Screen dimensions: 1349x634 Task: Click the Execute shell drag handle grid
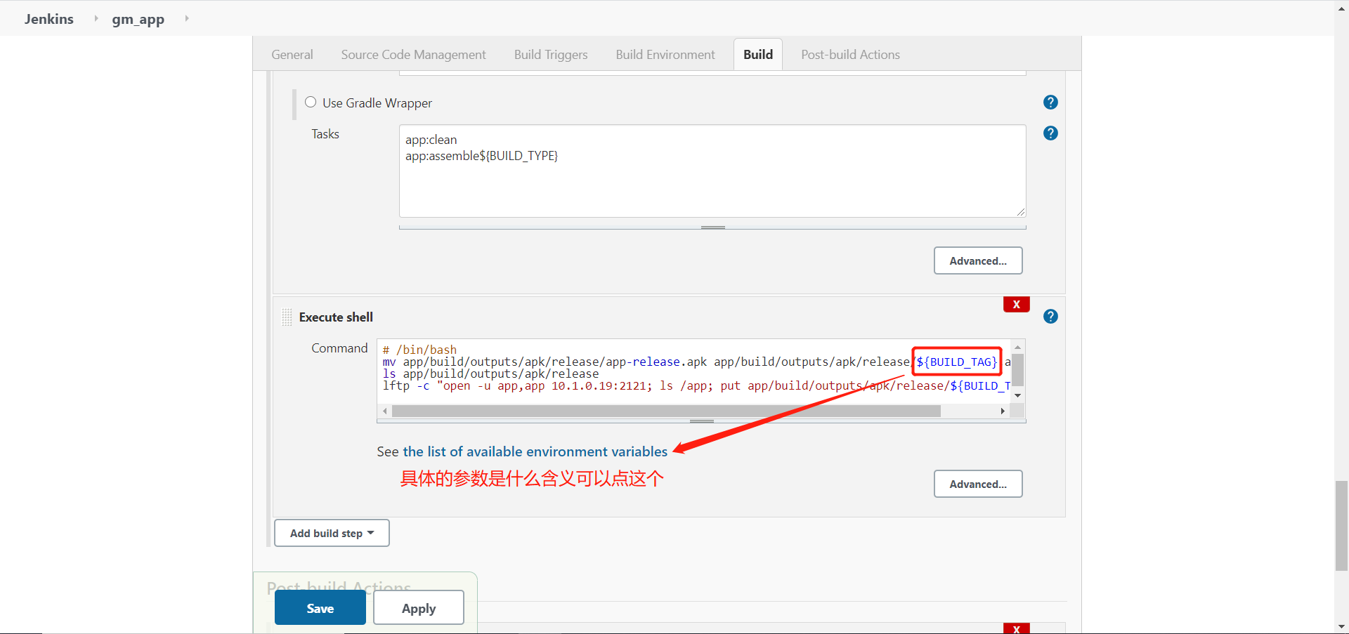tap(287, 317)
